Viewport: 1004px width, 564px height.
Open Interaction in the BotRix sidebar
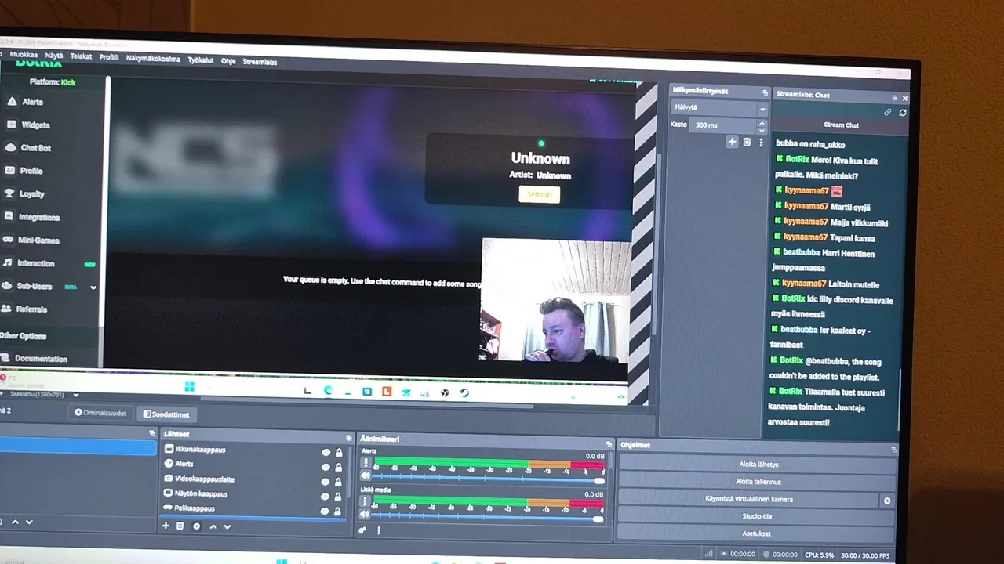coord(35,263)
